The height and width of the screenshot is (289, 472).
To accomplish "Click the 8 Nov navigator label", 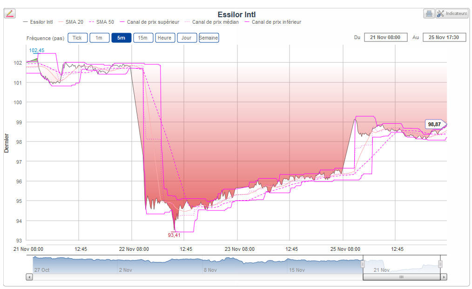I will click(x=210, y=270).
